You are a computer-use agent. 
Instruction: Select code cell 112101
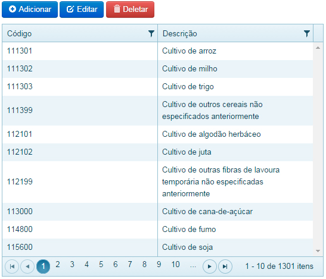(x=80, y=134)
